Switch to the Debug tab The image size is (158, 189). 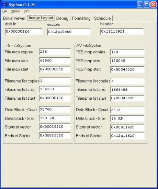pyautogui.click(x=62, y=18)
